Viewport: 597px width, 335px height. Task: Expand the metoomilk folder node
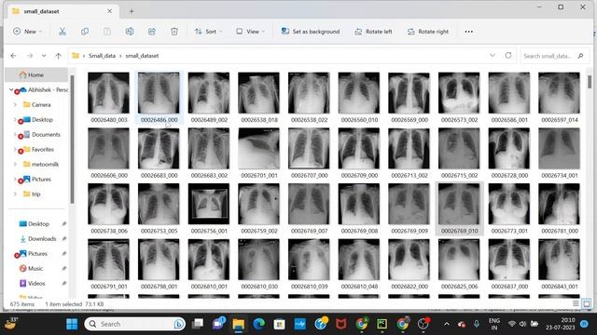tap(15, 164)
